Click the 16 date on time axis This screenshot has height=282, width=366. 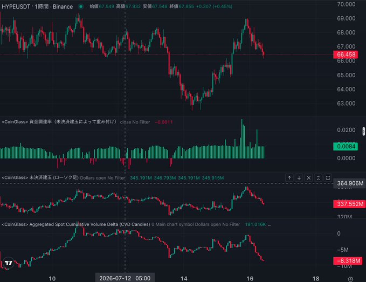click(250, 278)
